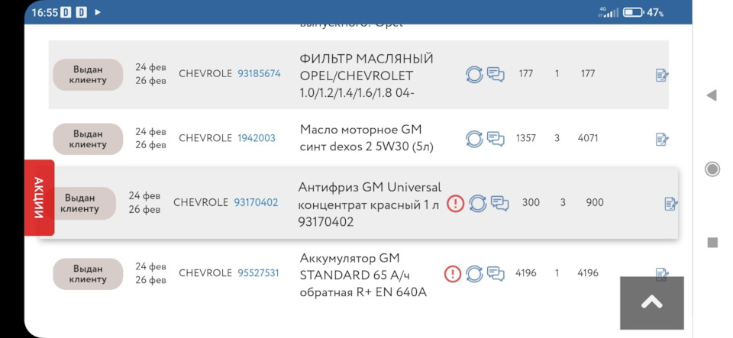Open chat icon in Антифриз GM row
The height and width of the screenshot is (338, 733).
499,203
